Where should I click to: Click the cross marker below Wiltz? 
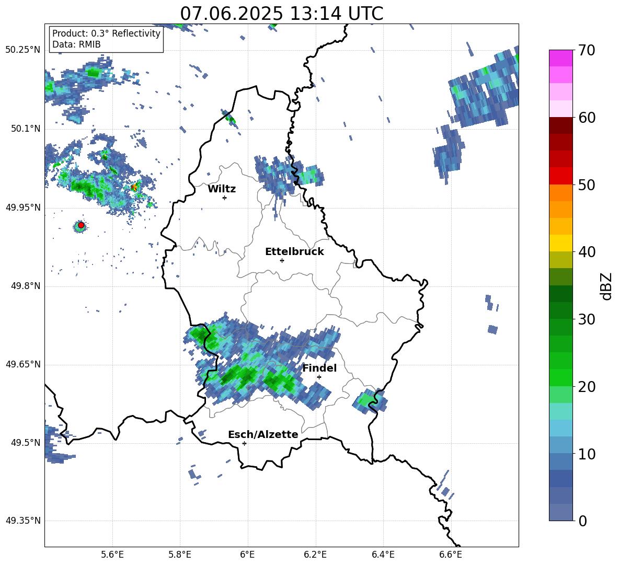pos(225,198)
